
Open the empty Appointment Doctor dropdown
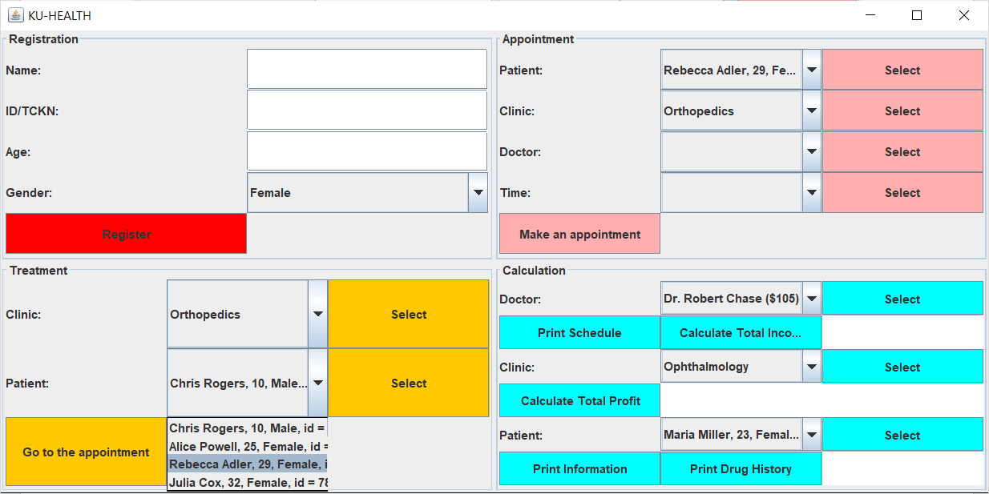coord(741,151)
